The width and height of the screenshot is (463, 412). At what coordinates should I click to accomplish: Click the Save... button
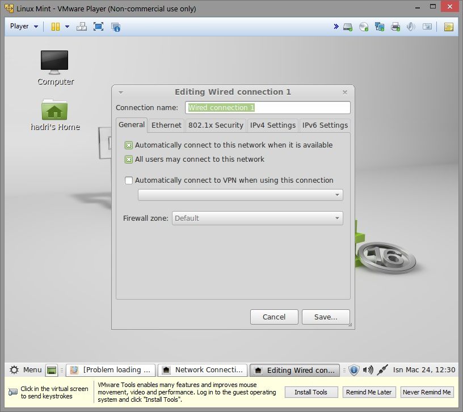click(x=326, y=317)
